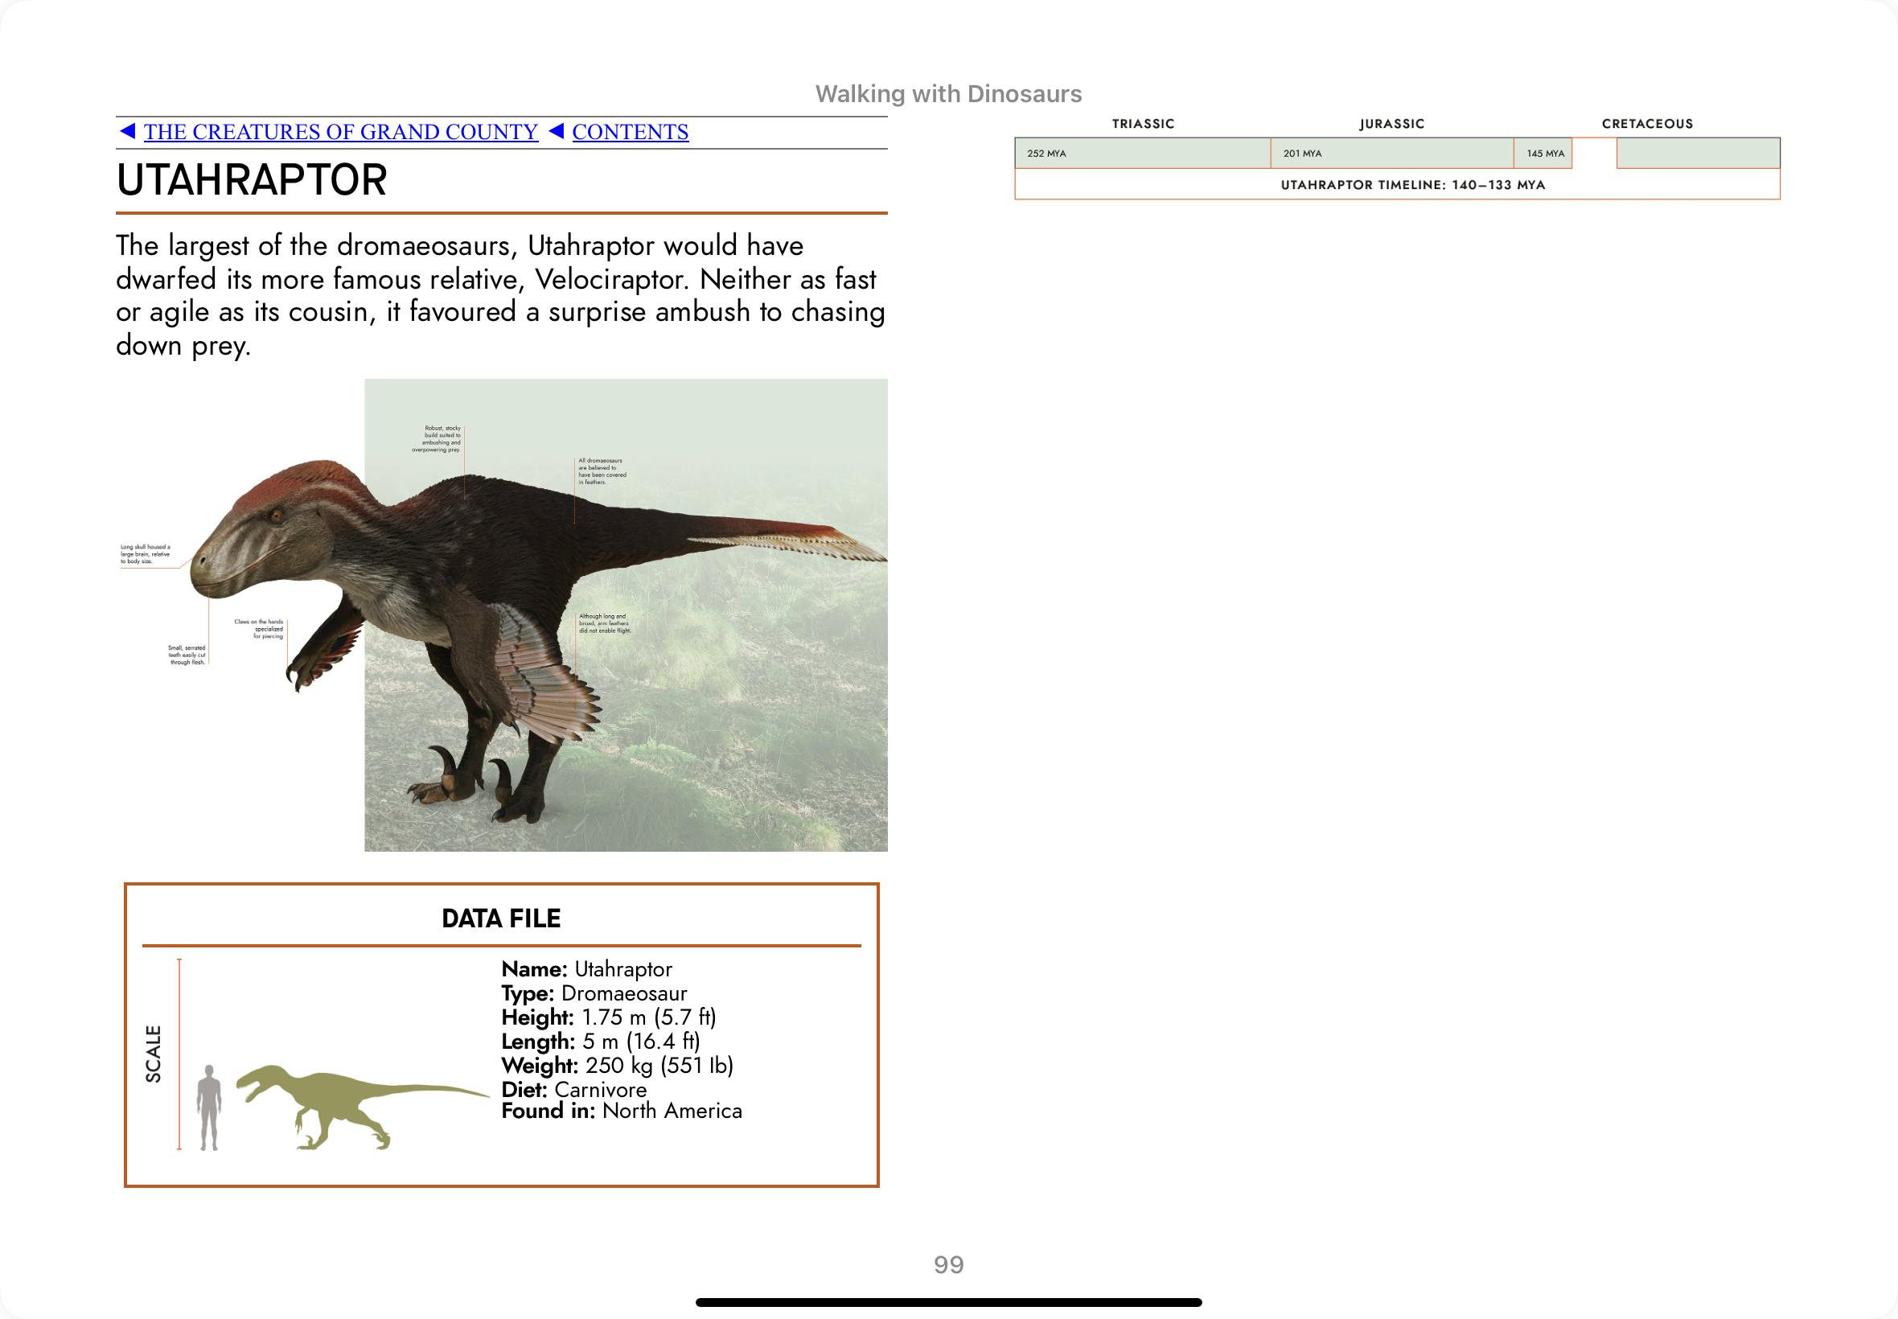Viewport: 1898px width, 1319px height.
Task: Click the DATA FILE heading
Action: [x=501, y=918]
